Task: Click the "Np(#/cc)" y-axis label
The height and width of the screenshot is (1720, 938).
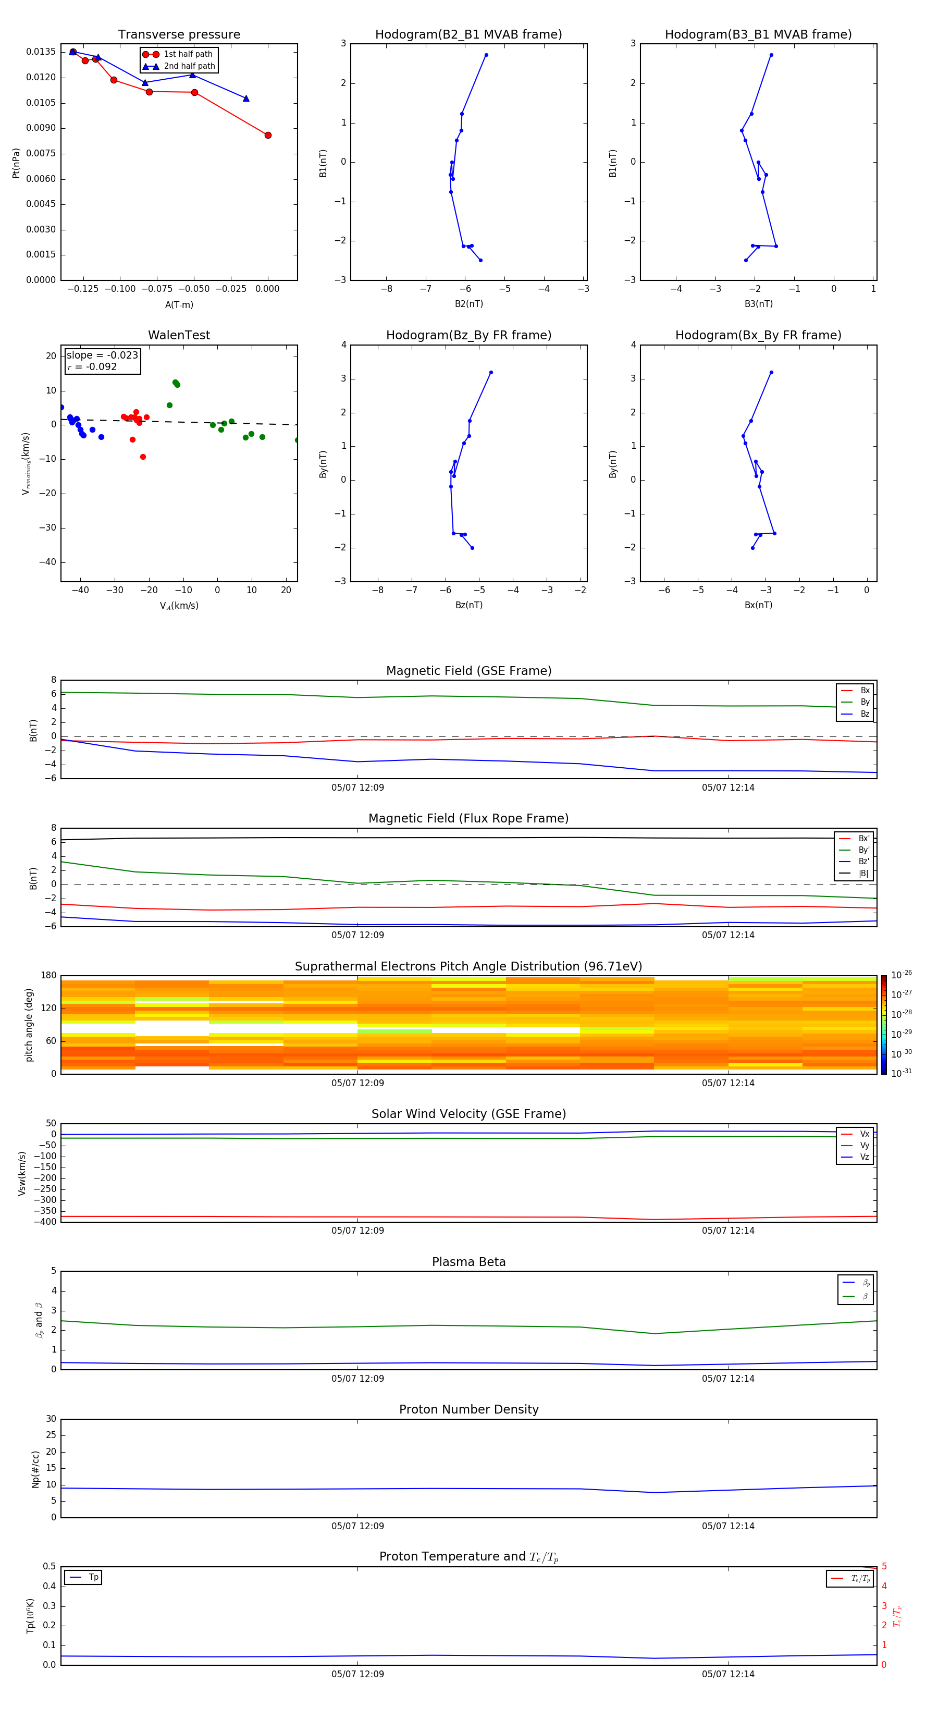Action: (35, 1468)
